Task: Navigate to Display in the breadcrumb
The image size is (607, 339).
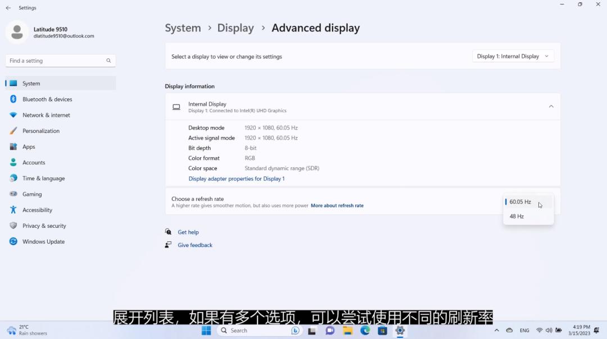Action: pos(235,28)
